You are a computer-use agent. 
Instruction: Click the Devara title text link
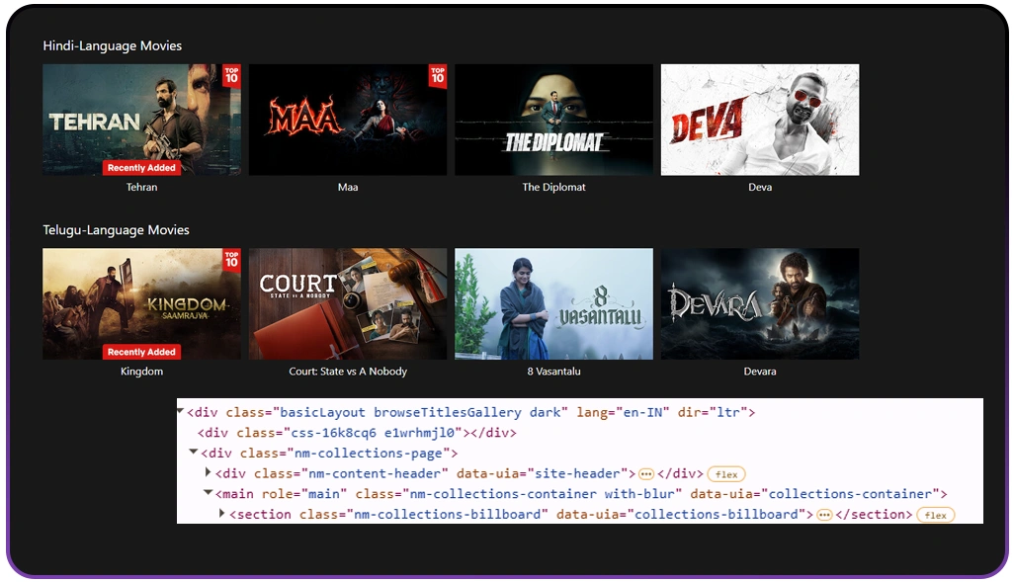[759, 372]
